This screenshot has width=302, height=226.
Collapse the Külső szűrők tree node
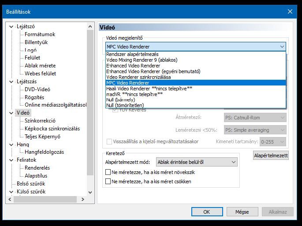11,192
